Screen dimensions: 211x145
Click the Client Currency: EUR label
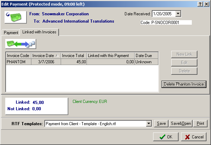90,102
